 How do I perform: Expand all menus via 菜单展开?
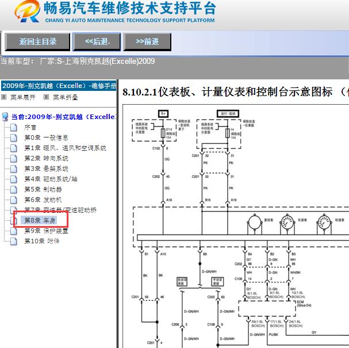[22, 97]
